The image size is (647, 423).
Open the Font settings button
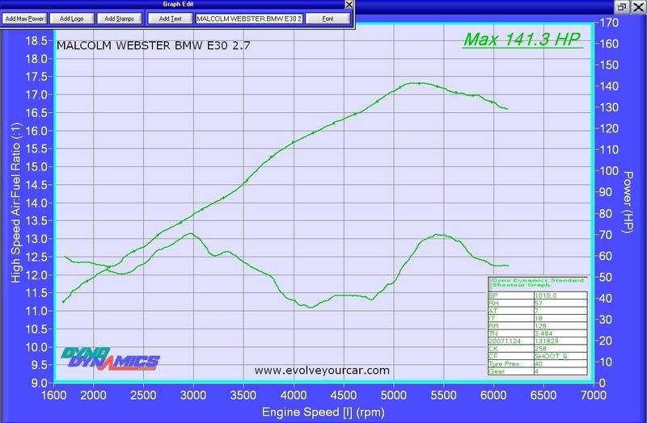328,18
